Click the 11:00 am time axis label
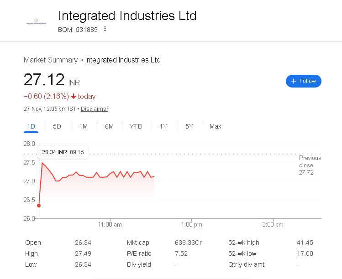Viewport: 342px width, 279px height. pyautogui.click(x=110, y=224)
